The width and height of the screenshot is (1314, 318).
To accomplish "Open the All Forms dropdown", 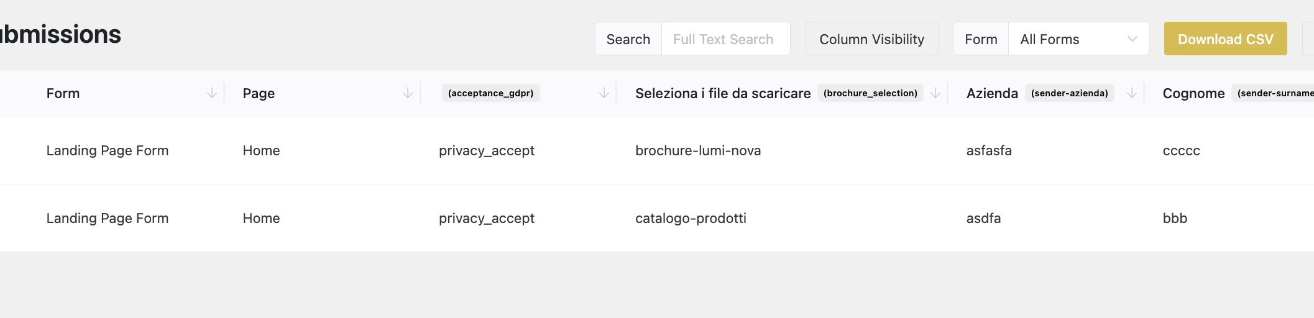I will [1078, 39].
